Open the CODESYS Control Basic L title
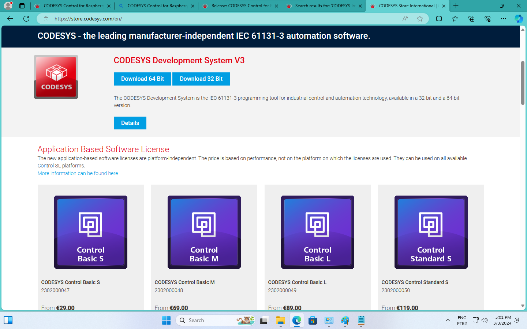527x329 pixels. (x=297, y=282)
